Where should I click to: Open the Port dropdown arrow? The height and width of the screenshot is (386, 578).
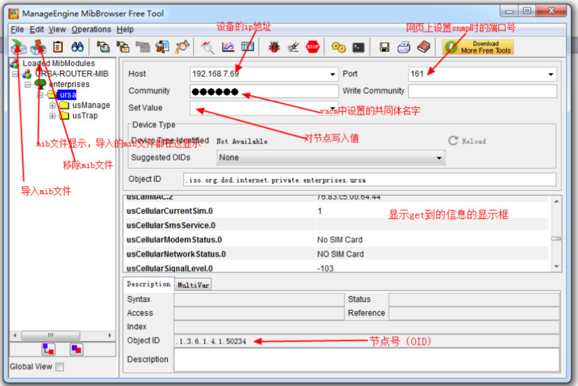click(551, 74)
